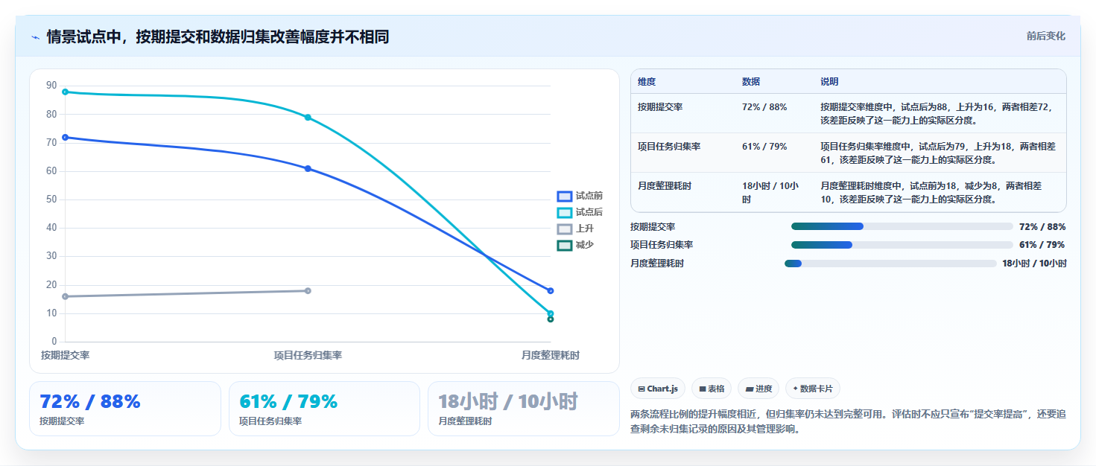Click the 说明 column header
The height and width of the screenshot is (466, 1096).
(829, 82)
